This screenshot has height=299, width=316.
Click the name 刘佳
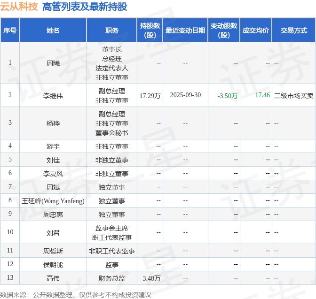pos(53,160)
